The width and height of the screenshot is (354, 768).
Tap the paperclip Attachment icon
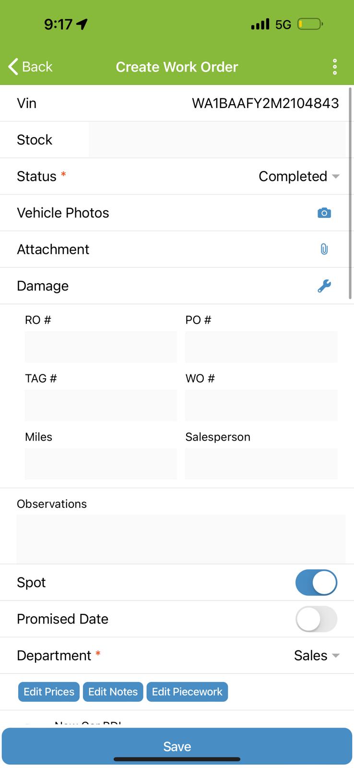pyautogui.click(x=324, y=249)
